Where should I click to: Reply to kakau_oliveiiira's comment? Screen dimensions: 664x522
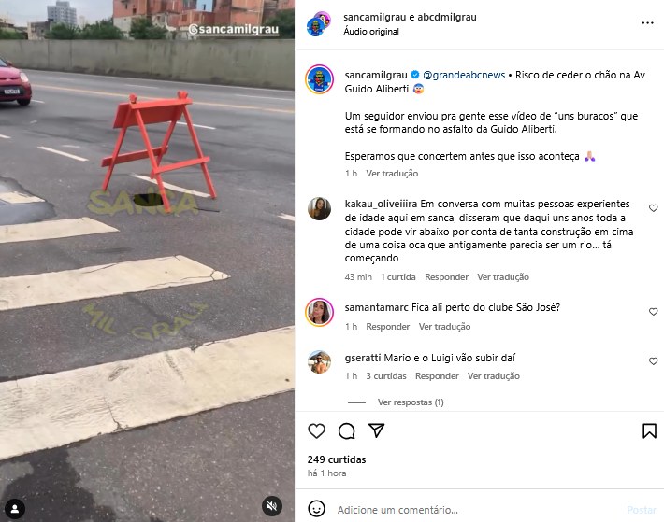point(446,276)
